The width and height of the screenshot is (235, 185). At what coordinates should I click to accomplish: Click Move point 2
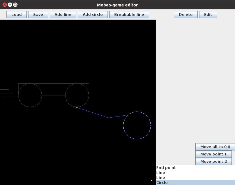[214, 161]
